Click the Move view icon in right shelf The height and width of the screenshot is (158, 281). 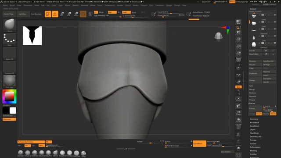(x=238, y=106)
